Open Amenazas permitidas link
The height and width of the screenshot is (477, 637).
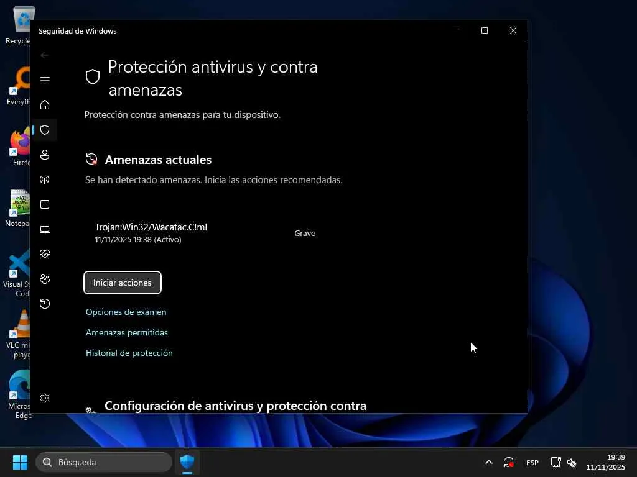[127, 332]
